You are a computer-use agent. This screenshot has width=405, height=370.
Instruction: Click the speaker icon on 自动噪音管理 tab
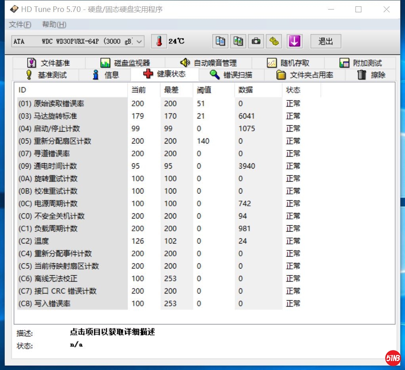click(x=185, y=63)
